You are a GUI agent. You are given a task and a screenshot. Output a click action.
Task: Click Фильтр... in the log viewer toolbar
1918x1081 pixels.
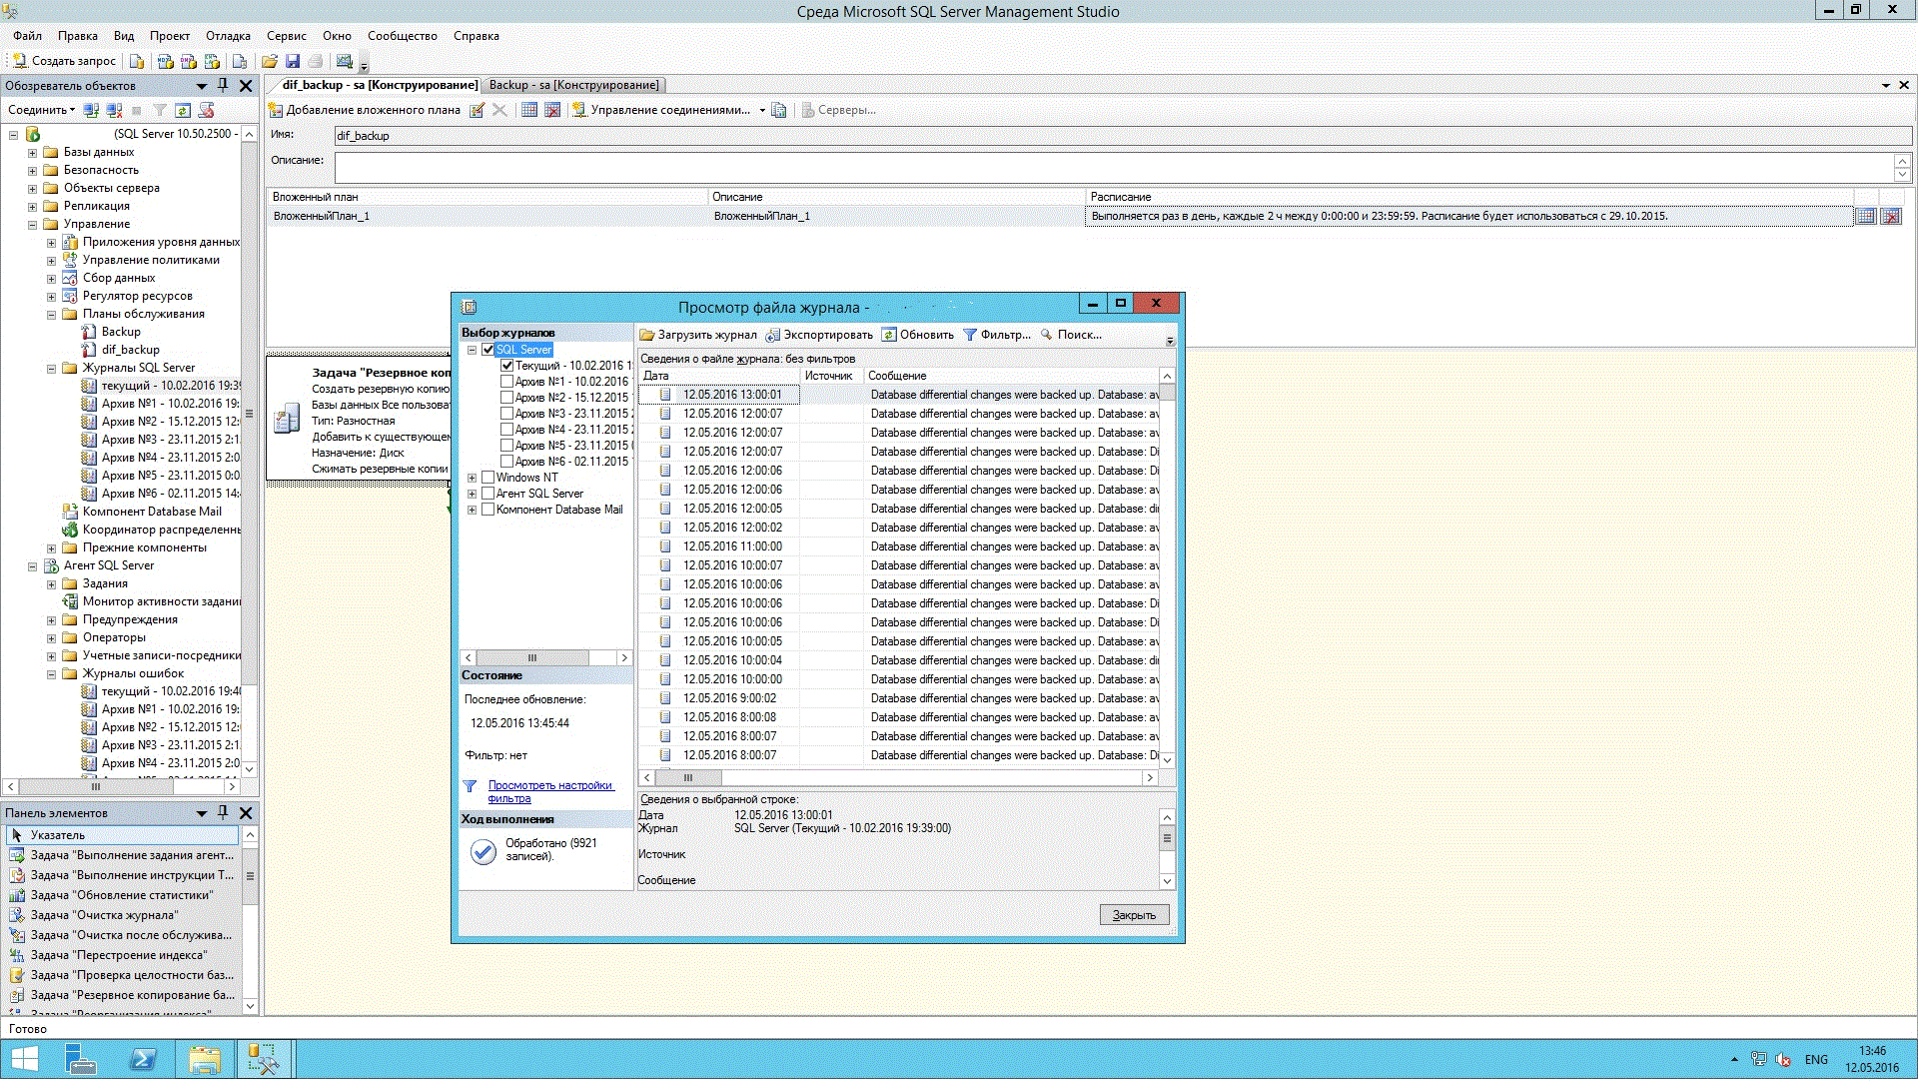pyautogui.click(x=997, y=335)
